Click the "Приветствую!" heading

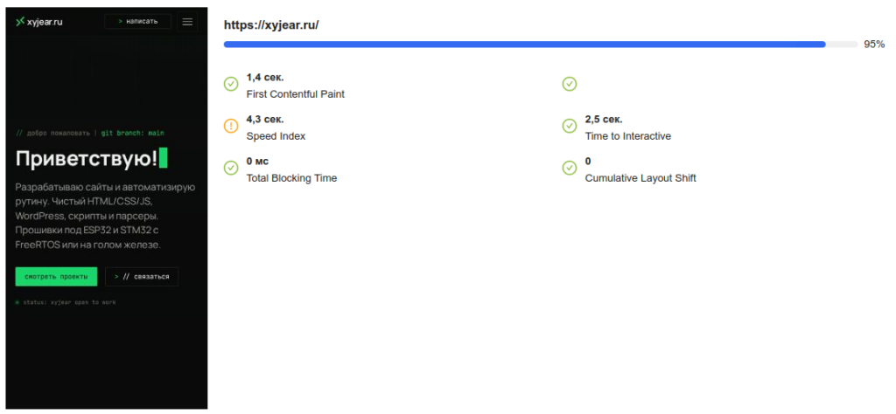click(87, 159)
